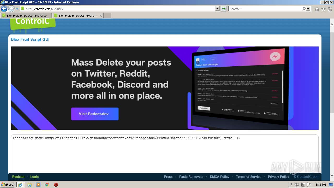This screenshot has height=188, width=334.
Task: Go forward with the browser Forward arrow
Action: (x=11, y=9)
